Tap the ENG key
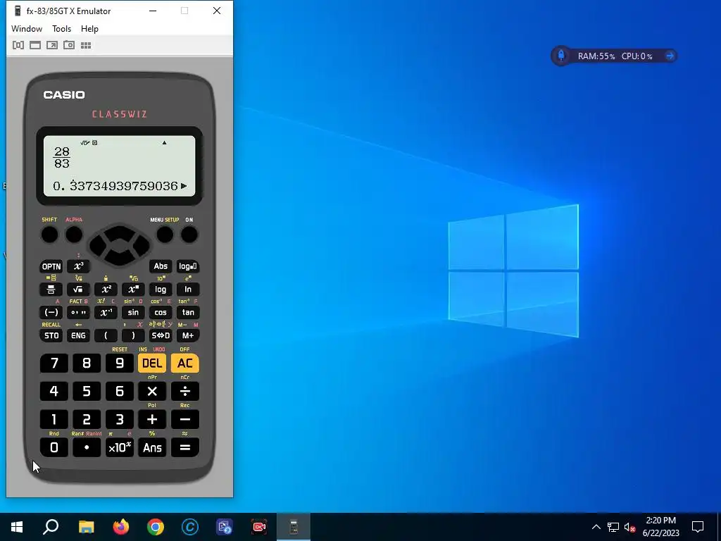 79,335
